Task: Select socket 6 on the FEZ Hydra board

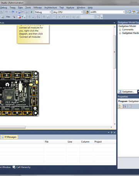Action: click(x=33, y=91)
